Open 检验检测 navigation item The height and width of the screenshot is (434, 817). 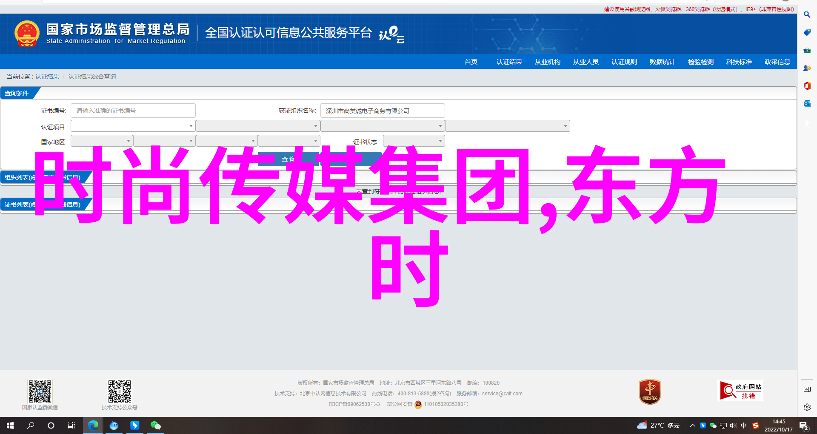pos(701,62)
